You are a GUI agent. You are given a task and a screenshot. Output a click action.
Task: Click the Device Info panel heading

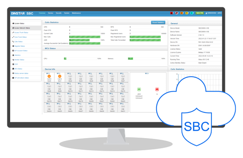click(x=50, y=69)
